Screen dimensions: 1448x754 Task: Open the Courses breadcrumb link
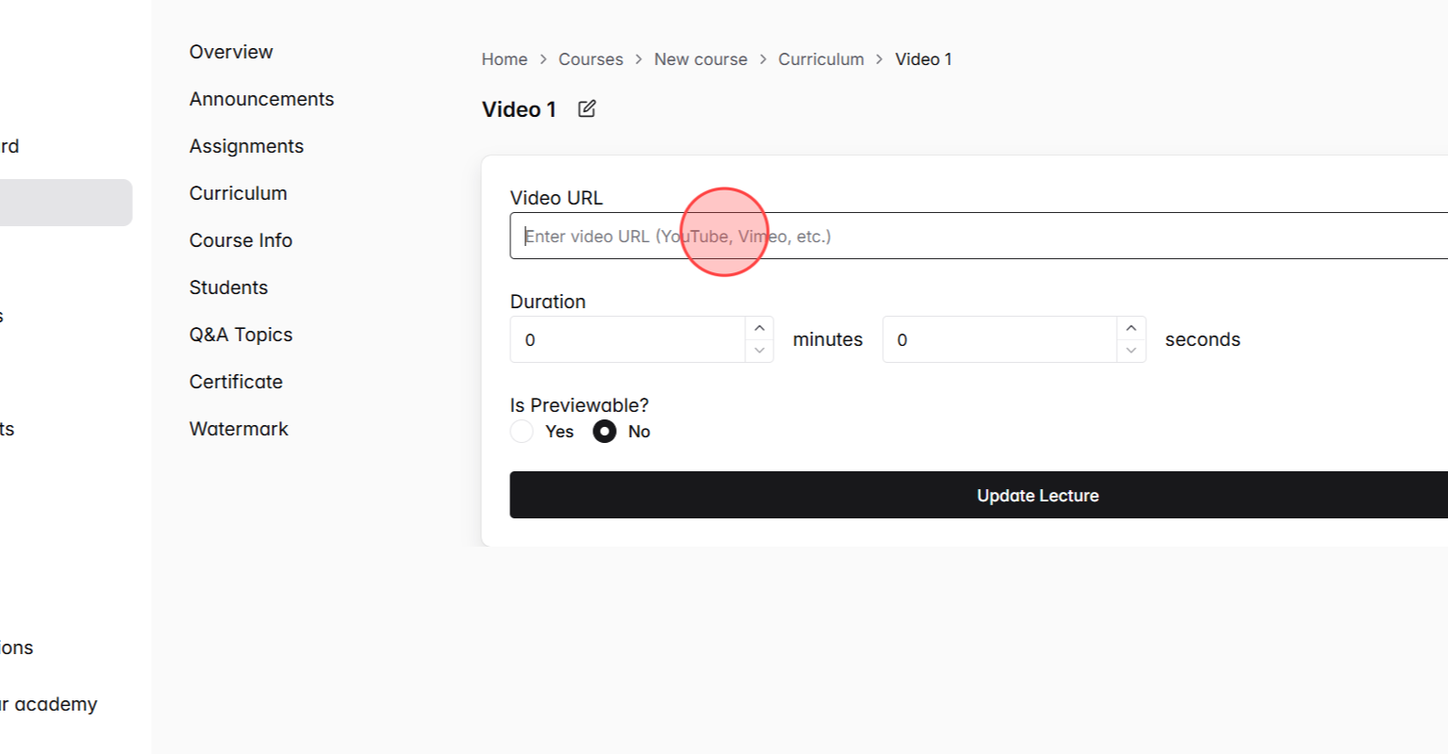(x=591, y=58)
